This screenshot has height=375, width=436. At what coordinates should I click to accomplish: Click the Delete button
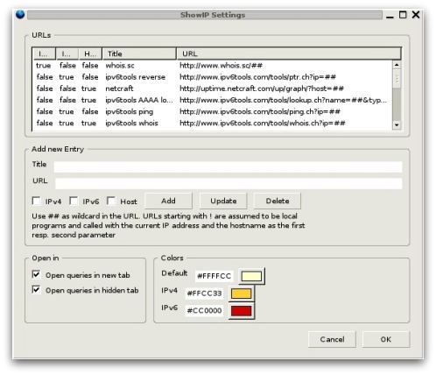click(278, 201)
